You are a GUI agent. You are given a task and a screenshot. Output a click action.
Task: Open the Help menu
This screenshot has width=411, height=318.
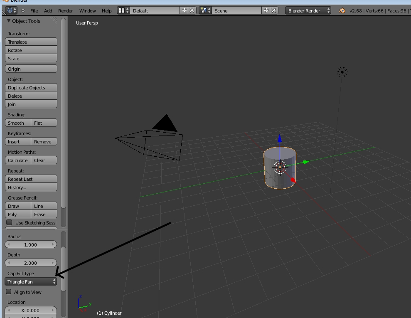tap(107, 11)
